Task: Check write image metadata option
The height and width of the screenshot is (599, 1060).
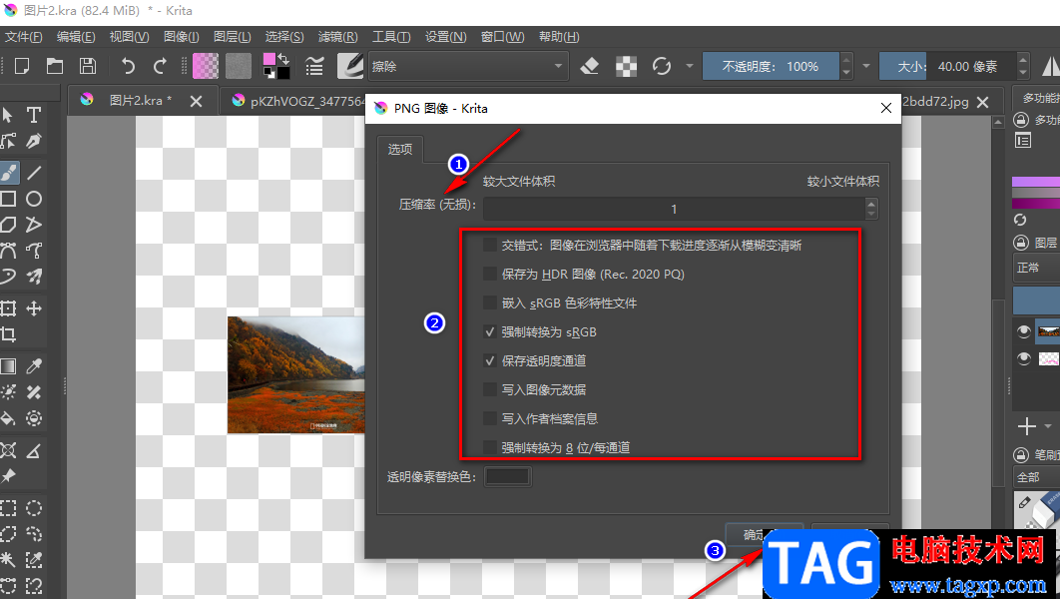Action: tap(490, 389)
